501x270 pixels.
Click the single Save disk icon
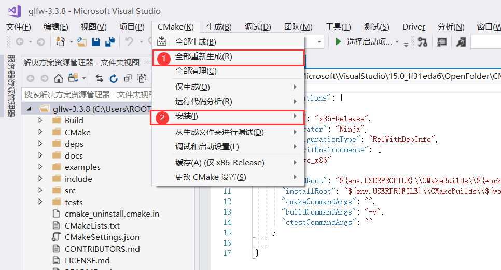[x=96, y=42]
